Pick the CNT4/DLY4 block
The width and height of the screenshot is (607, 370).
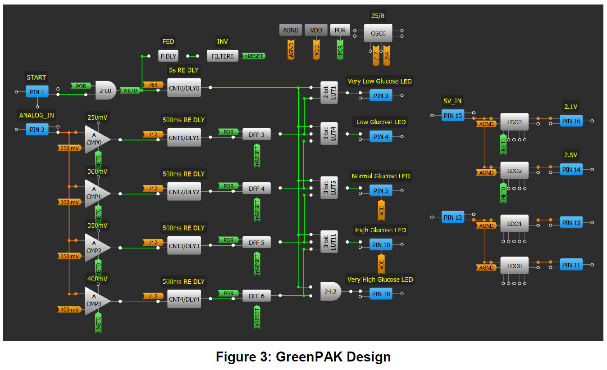click(184, 299)
